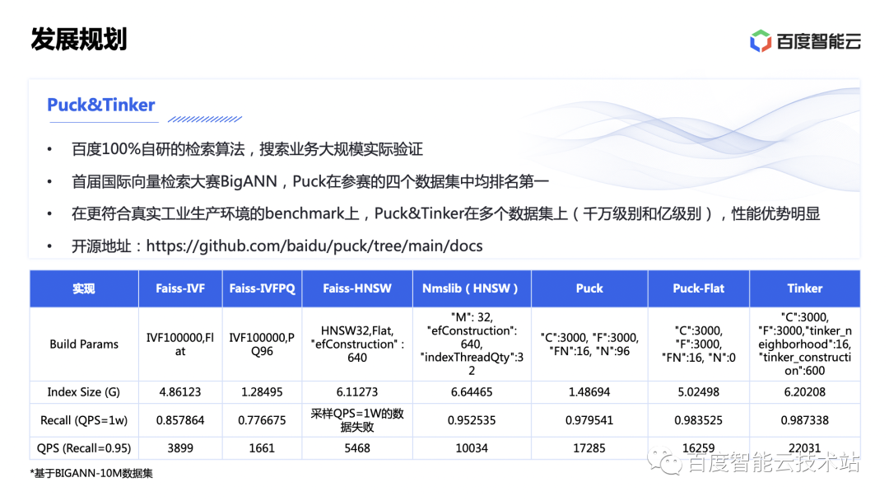Click the BIGANN-10M dataset footnote
Image resolution: width=889 pixels, height=501 pixels.
pyautogui.click(x=91, y=473)
